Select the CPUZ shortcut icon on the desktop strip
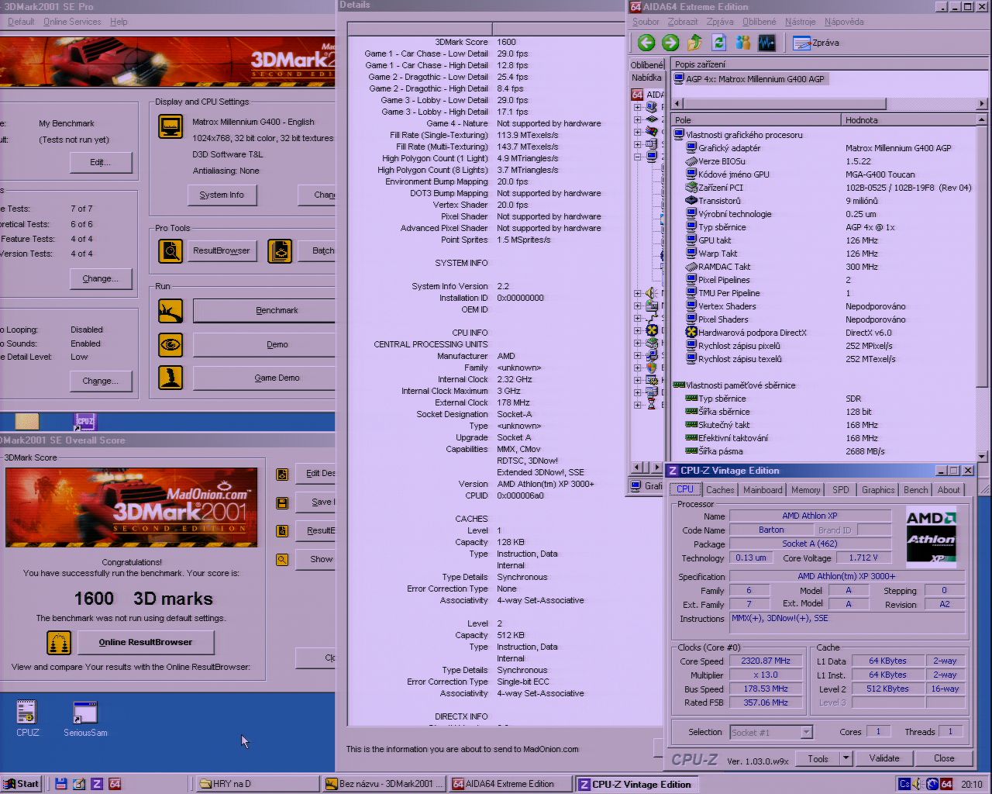 [x=84, y=422]
